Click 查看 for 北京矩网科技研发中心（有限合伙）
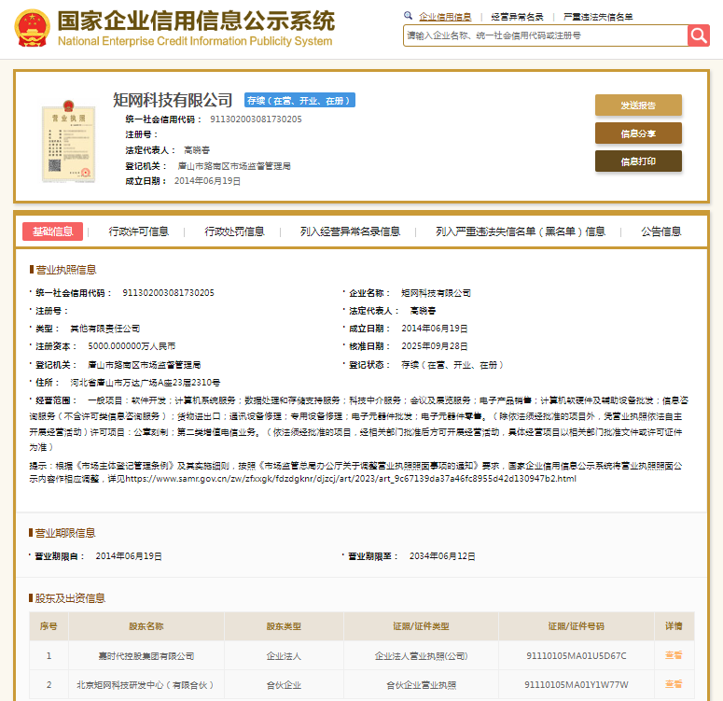This screenshot has height=701, width=723. point(674,684)
